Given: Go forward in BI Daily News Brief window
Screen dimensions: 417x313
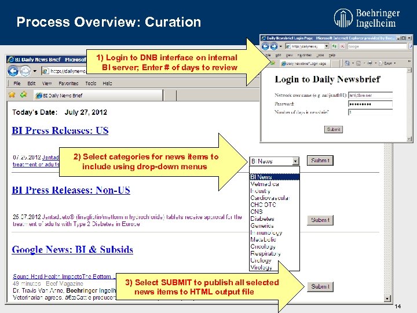Looking at the screenshot, I should (25, 71).
